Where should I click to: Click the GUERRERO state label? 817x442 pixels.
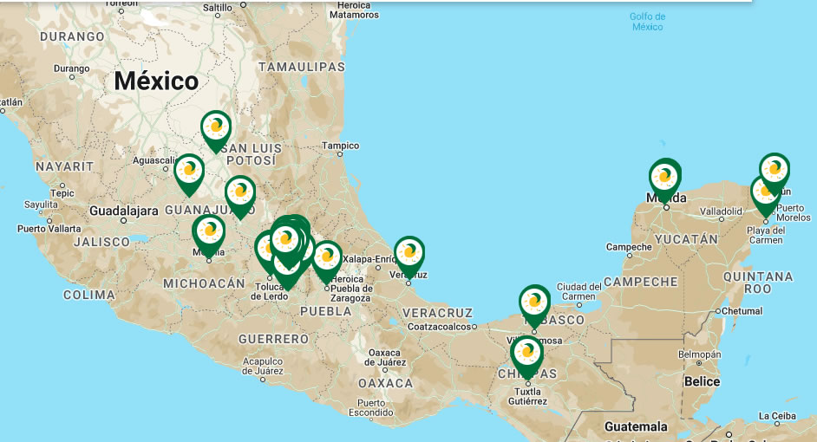coord(274,340)
